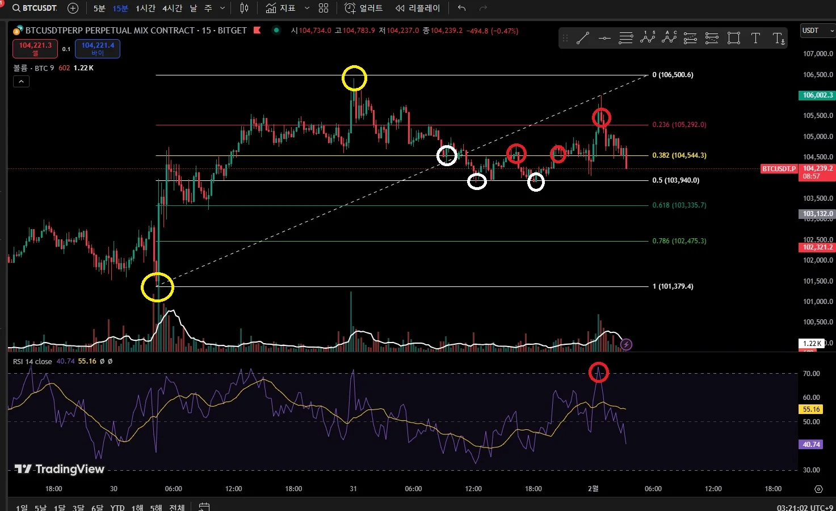Select the weekly 주 timeframe
Viewport: 836px width, 511px height.
pos(208,8)
